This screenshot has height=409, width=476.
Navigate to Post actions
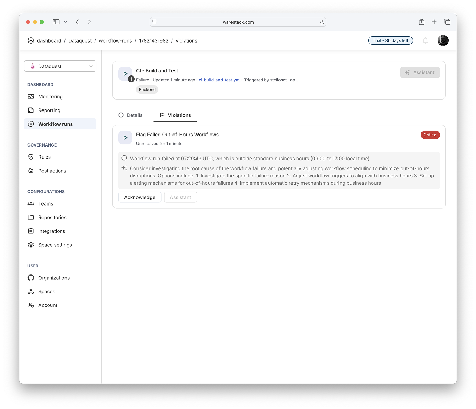pos(52,171)
